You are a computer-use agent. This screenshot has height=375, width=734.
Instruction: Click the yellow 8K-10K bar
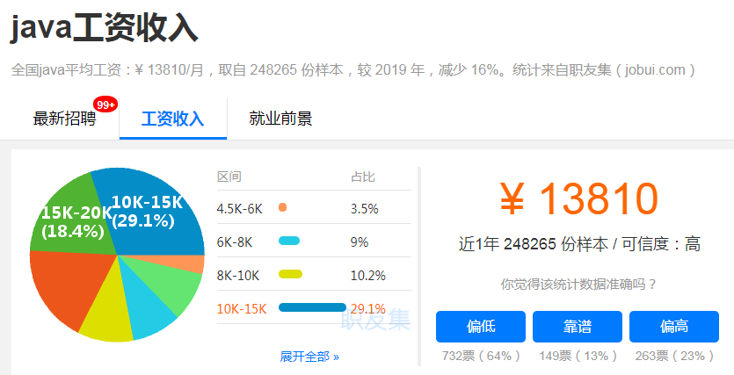[x=290, y=274]
